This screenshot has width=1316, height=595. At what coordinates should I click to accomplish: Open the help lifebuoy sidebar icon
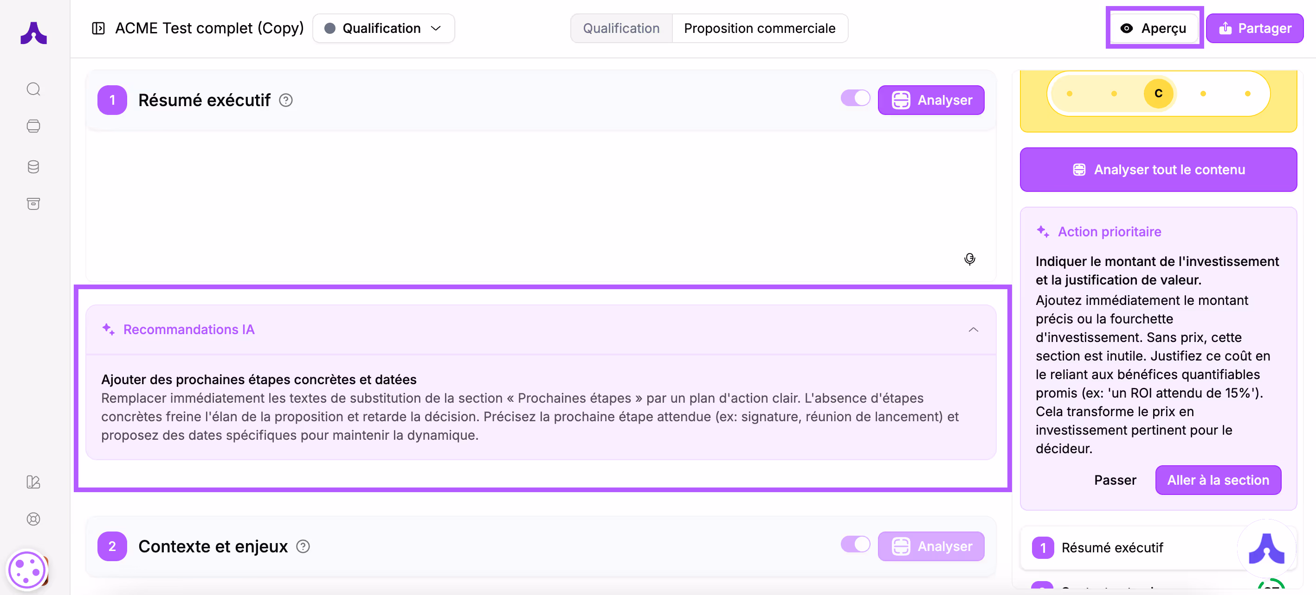(33, 519)
